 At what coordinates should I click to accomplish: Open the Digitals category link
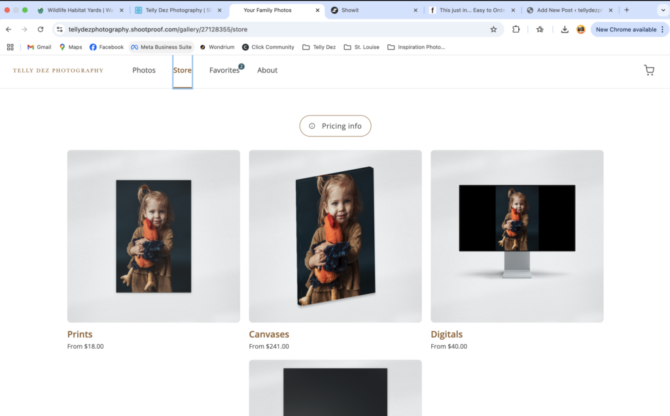(446, 334)
